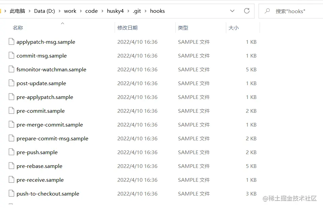The height and width of the screenshot is (208, 323).
Task: Click file icon of pre-rebase.sample
Action: pyautogui.click(x=11, y=166)
